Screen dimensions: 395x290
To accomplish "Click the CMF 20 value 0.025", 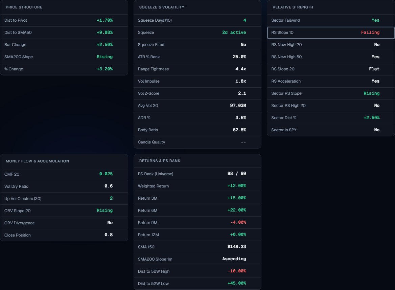I will (106, 174).
